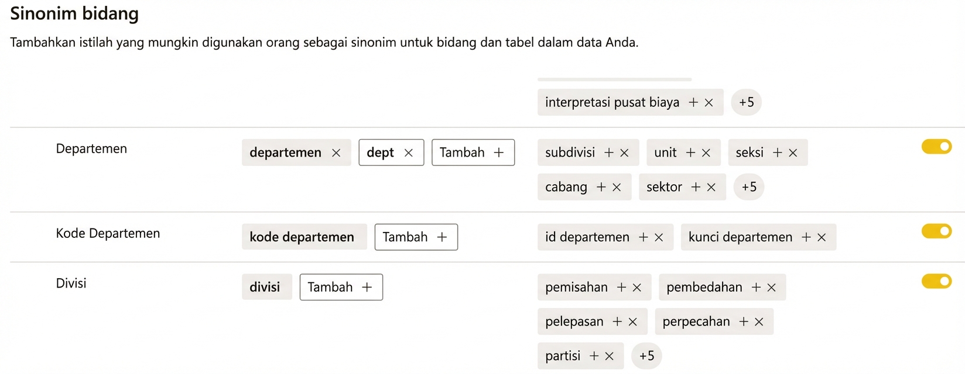
Task: Add "pemisahan" to Divisi synonyms with plus icon
Action: 622,287
